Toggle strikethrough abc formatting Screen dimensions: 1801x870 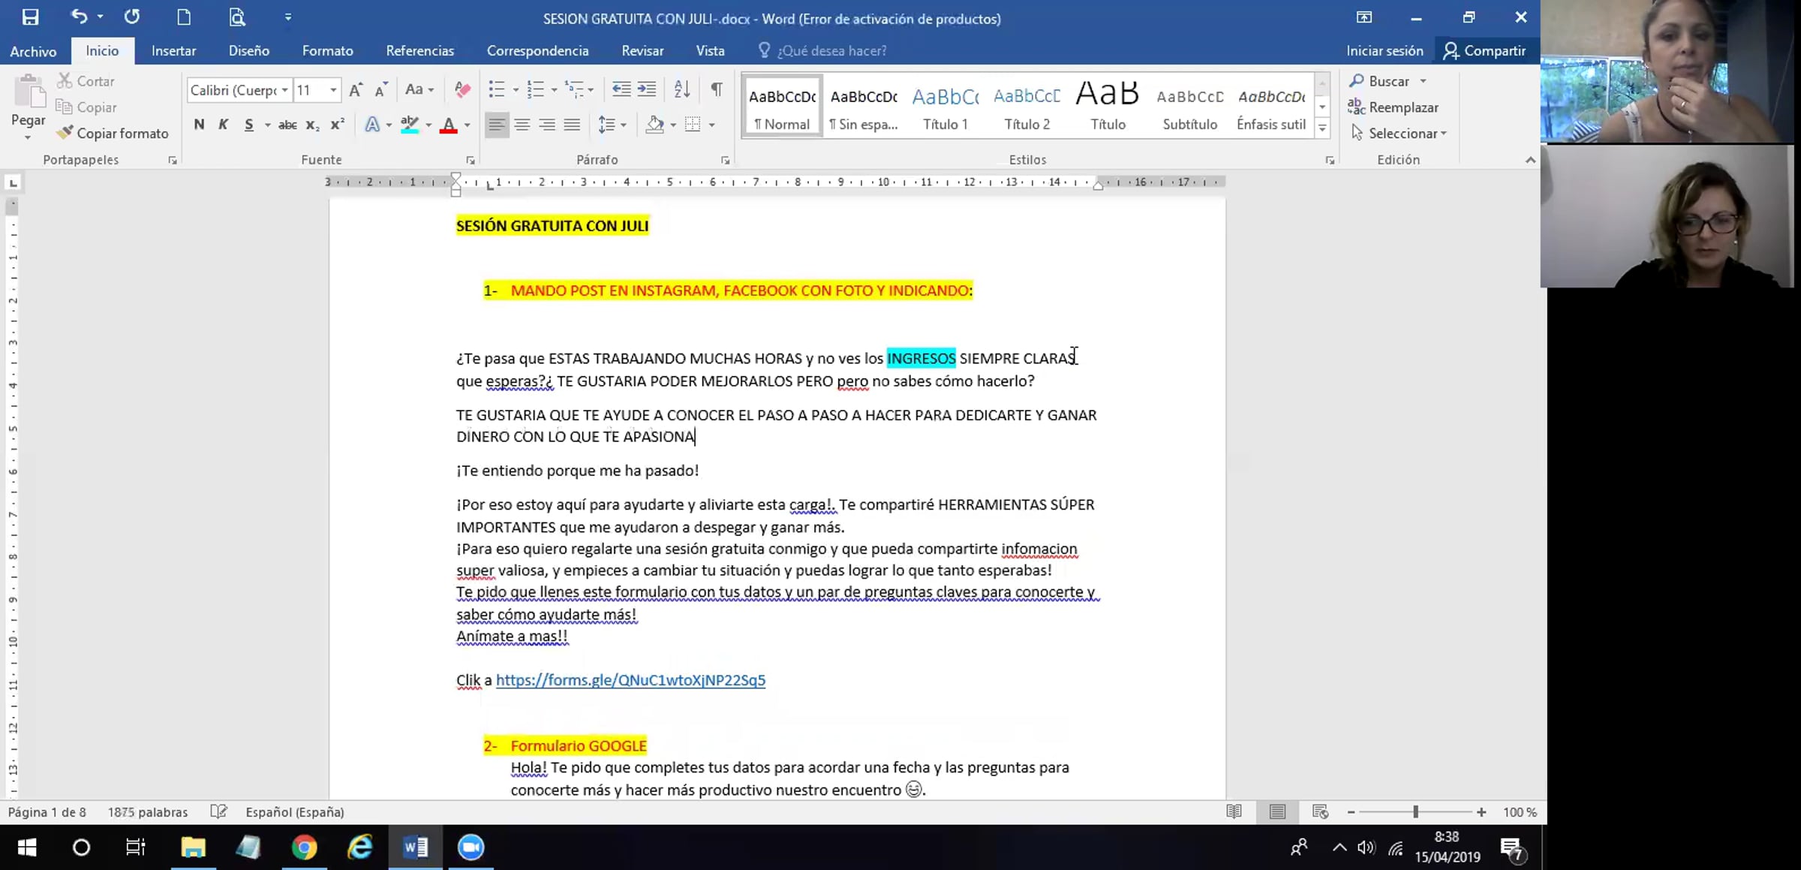coord(287,125)
